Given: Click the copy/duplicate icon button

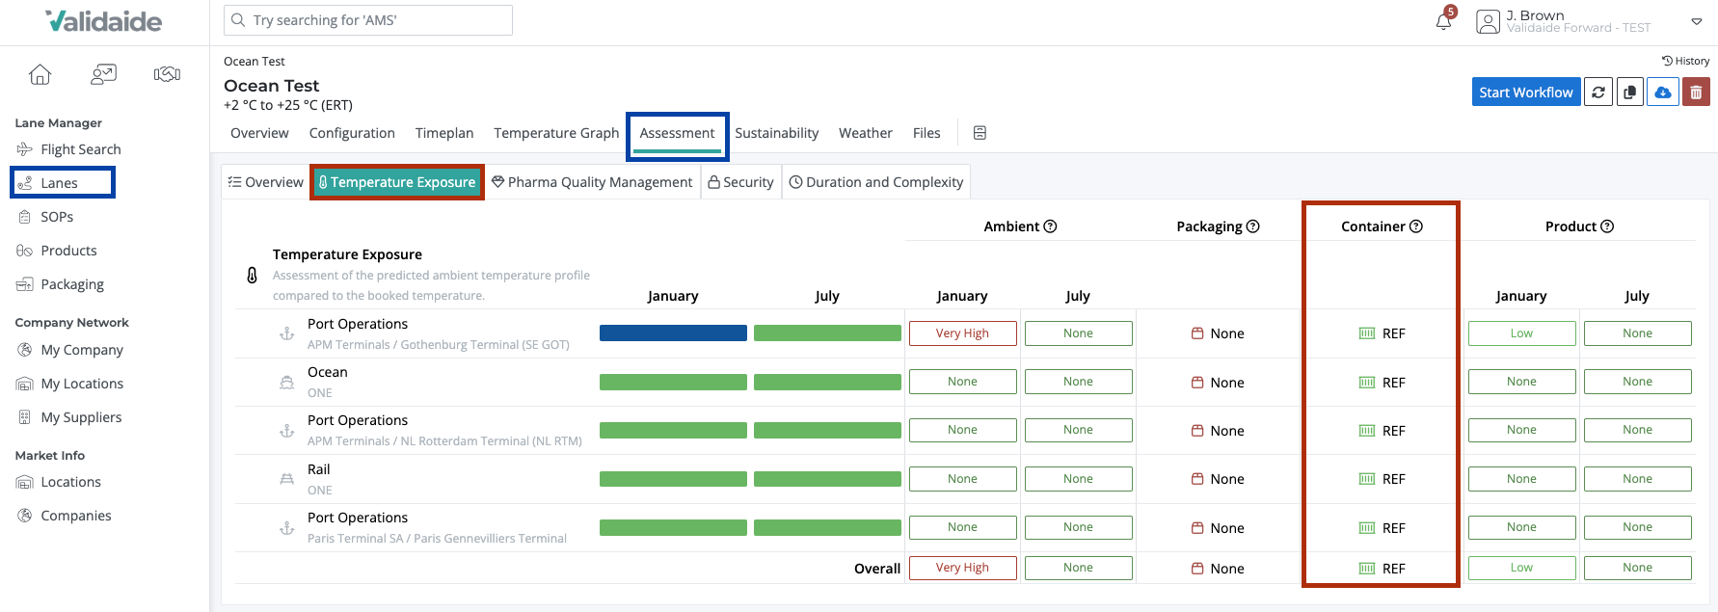Looking at the screenshot, I should click(x=1630, y=93).
